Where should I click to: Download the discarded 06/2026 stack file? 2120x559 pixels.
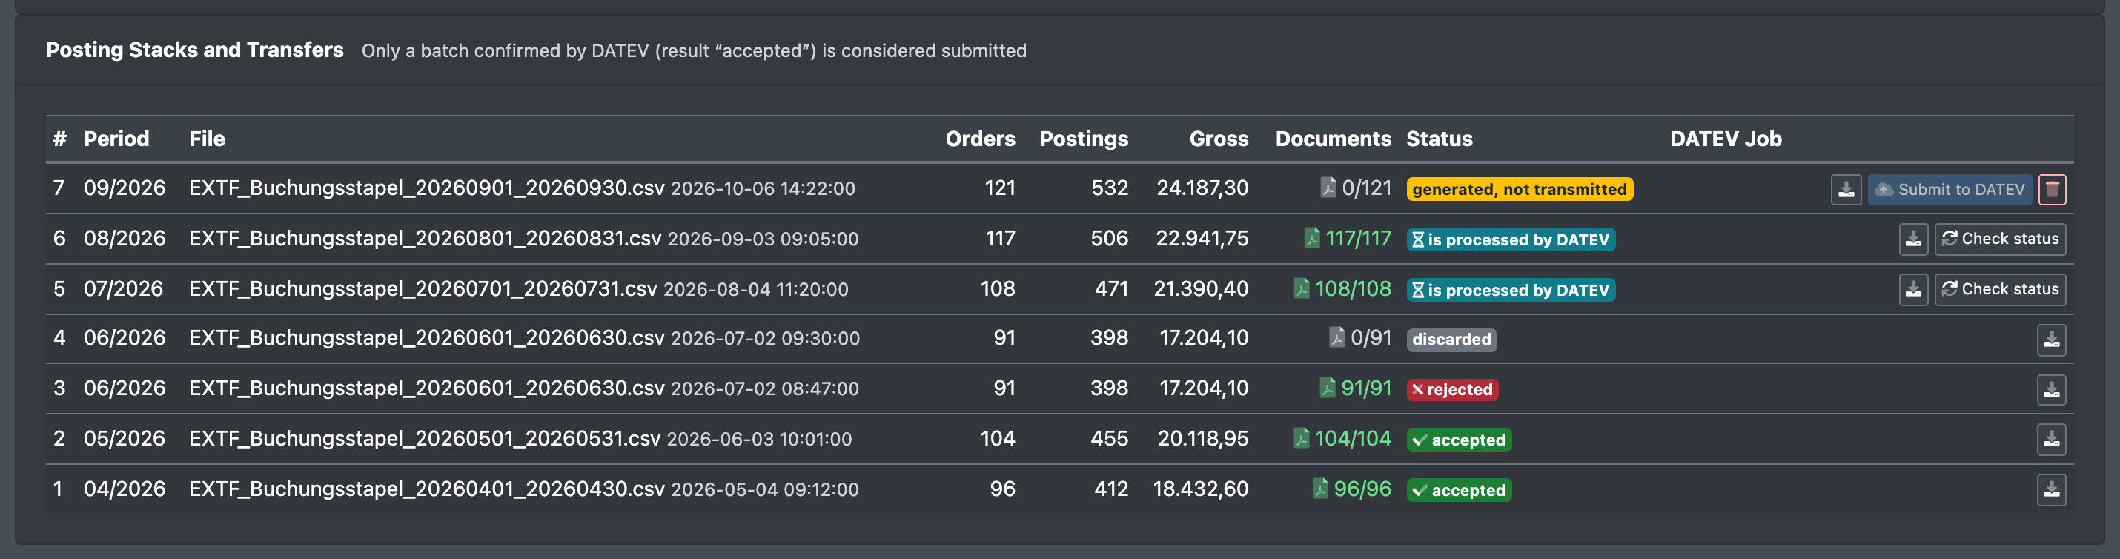click(x=2051, y=340)
